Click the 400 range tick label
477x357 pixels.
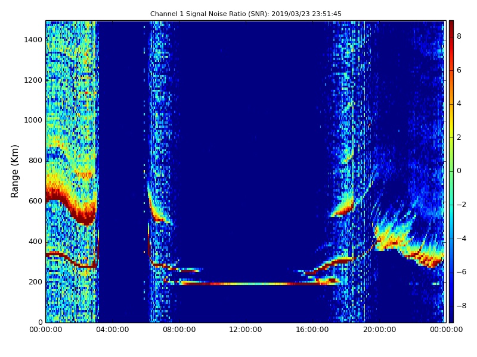pyautogui.click(x=35, y=242)
